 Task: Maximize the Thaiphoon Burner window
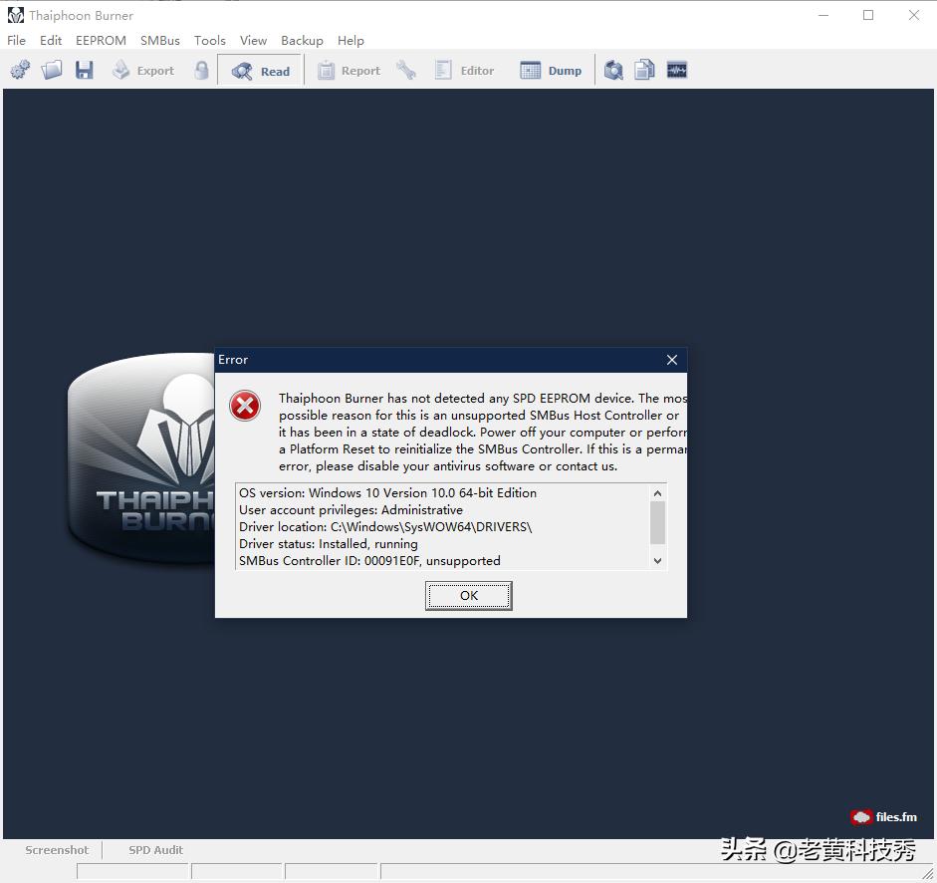point(868,15)
